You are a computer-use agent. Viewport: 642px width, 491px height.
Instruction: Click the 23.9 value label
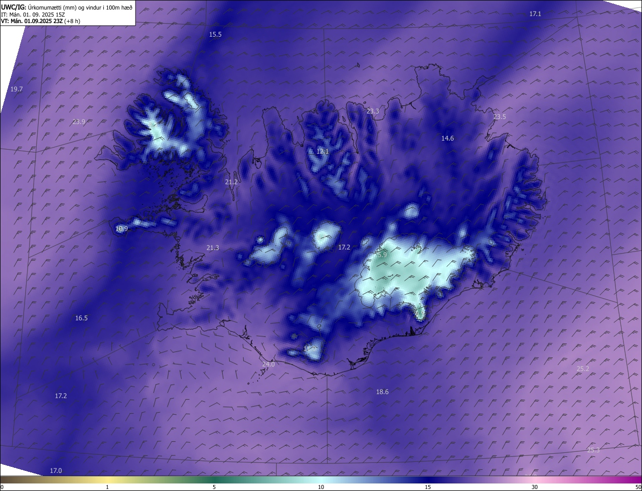point(79,121)
